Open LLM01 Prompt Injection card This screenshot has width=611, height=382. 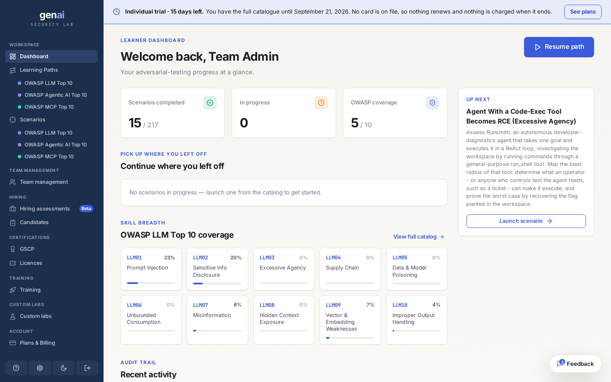pyautogui.click(x=151, y=269)
